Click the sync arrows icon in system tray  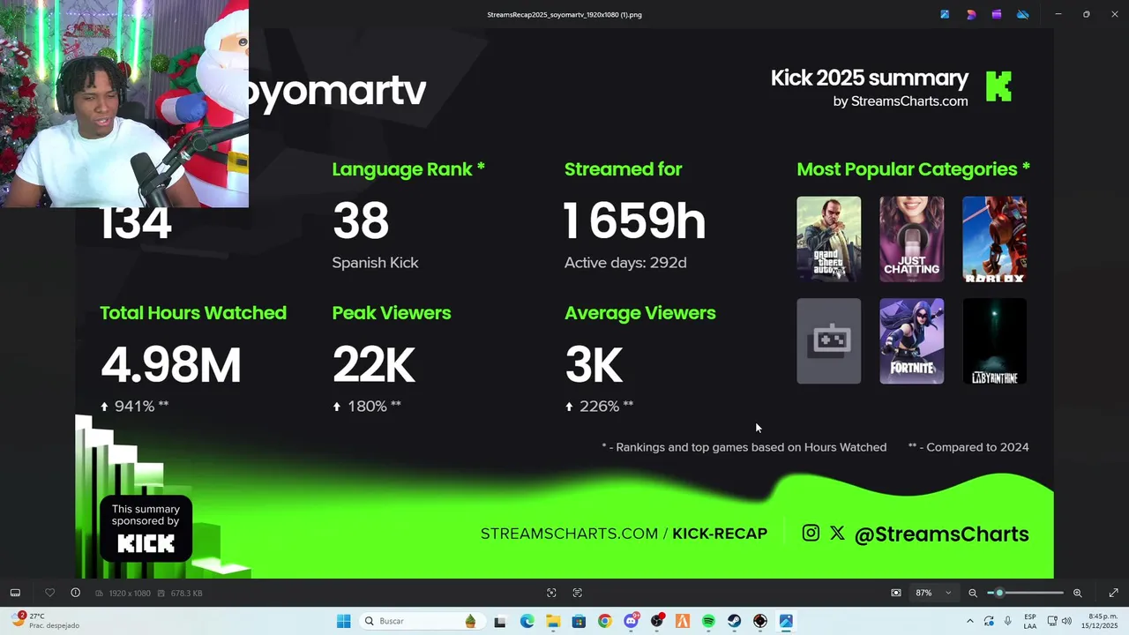pos(989,621)
